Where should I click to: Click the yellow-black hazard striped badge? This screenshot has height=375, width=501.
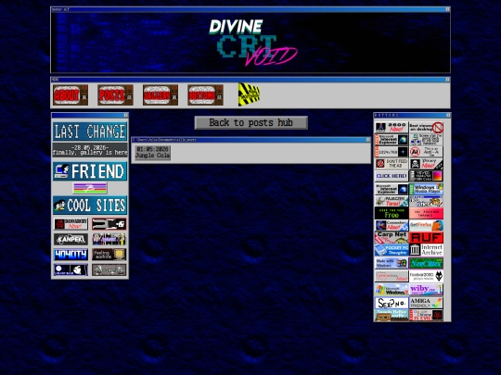[x=249, y=94]
